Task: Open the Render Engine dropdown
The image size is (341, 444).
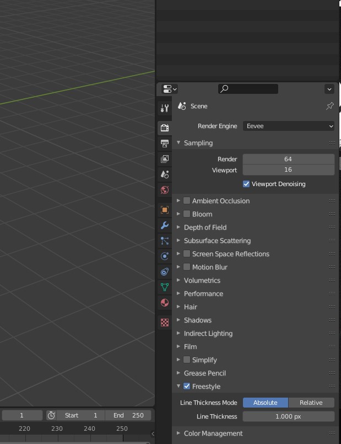Action: [289, 126]
